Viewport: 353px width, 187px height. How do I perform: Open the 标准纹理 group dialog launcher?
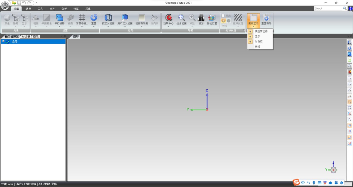point(244,31)
